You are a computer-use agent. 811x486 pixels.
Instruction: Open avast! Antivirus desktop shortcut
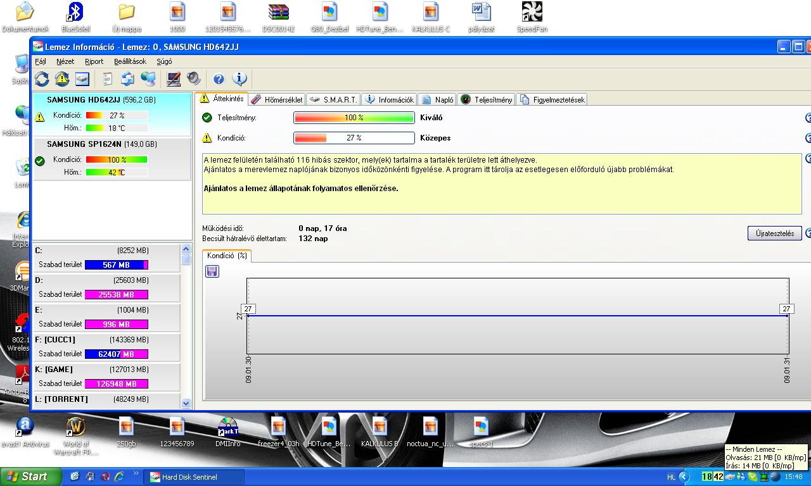[x=25, y=432]
